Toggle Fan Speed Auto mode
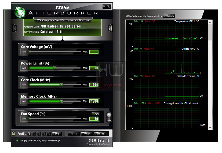This screenshot has height=153, width=222. pos(96,114)
